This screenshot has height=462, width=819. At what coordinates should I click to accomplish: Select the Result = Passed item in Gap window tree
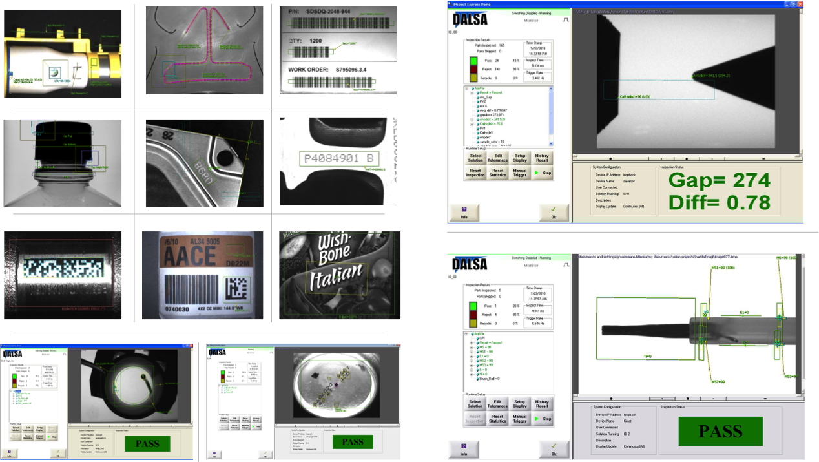tap(491, 92)
